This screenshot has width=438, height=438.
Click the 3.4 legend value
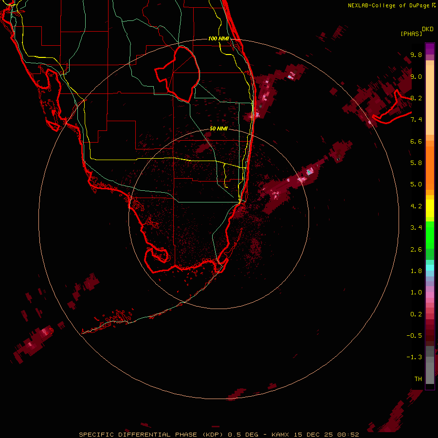[x=416, y=228]
